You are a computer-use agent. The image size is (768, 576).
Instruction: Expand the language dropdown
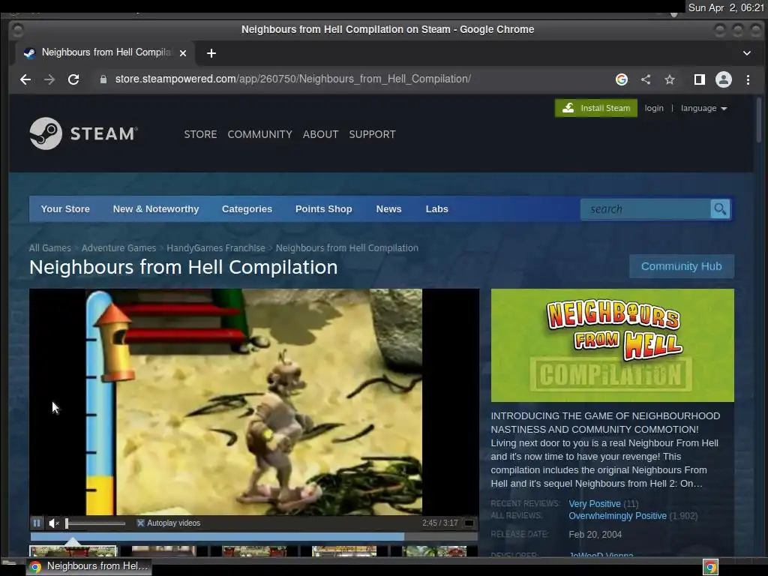coord(703,108)
